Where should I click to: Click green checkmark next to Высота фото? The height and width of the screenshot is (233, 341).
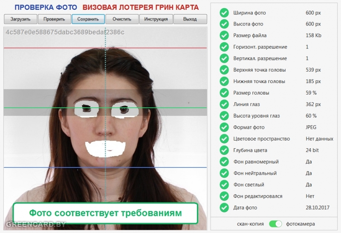coord(224,24)
